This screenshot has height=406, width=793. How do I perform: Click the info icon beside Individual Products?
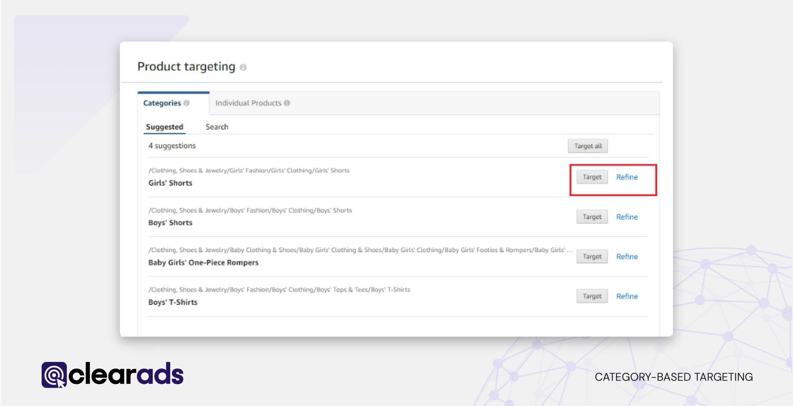(287, 103)
